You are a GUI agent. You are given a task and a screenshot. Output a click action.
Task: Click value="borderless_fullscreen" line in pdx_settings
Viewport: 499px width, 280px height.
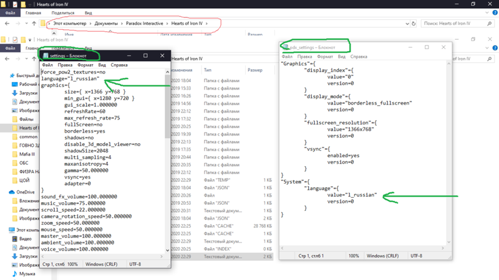(x=369, y=103)
